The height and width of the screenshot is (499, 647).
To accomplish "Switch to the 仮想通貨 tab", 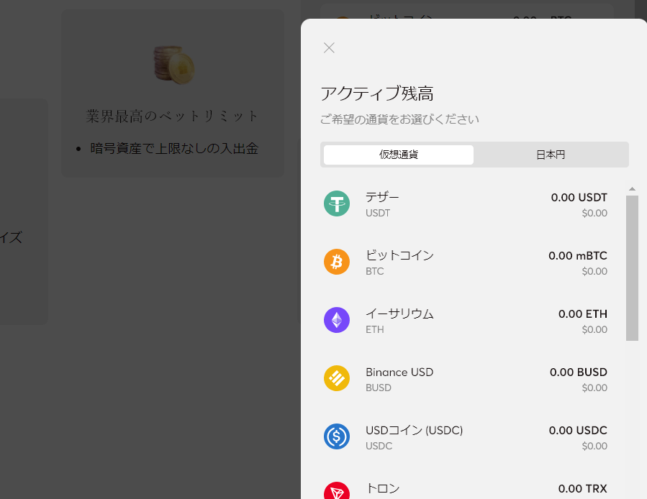I will pyautogui.click(x=399, y=155).
